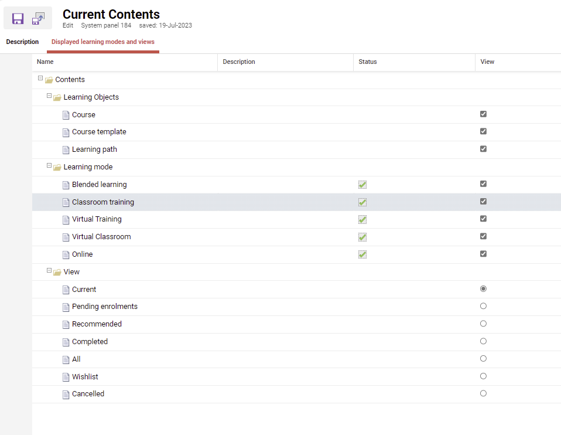
Task: Toggle the View checkbox for Learning path
Action: click(483, 149)
